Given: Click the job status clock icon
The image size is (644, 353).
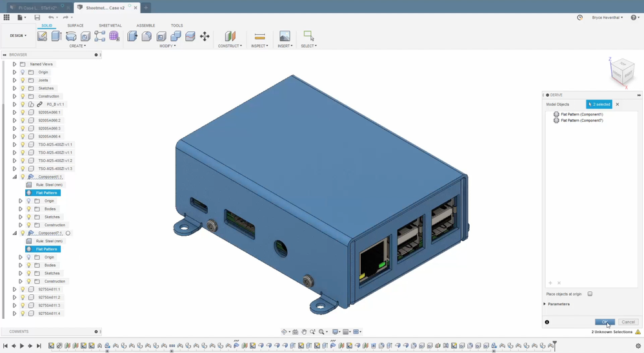Looking at the screenshot, I should 579,17.
